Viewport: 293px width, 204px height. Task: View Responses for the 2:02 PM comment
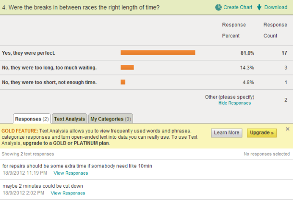coord(68,193)
